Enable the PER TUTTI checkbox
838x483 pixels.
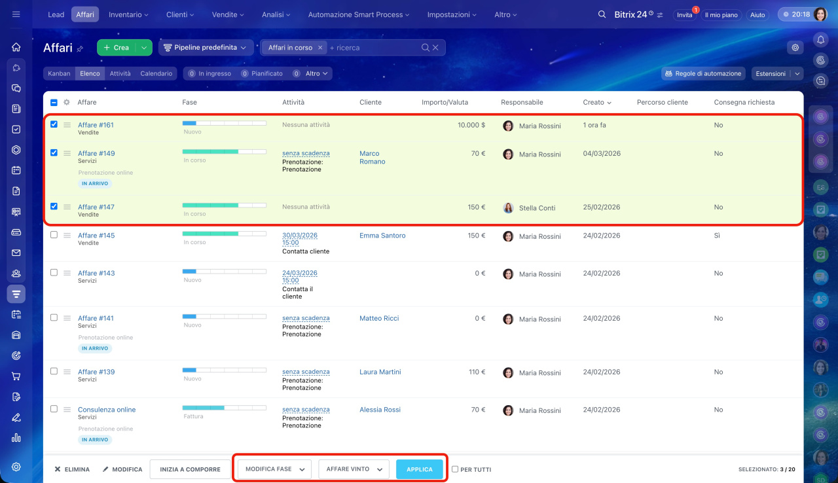pyautogui.click(x=455, y=469)
